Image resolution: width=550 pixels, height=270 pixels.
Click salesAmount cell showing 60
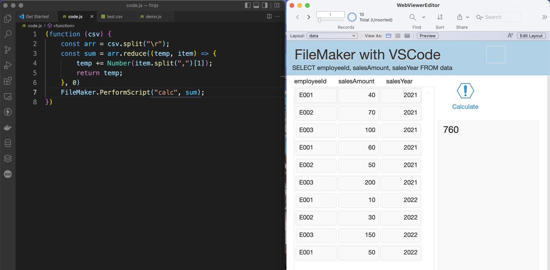[x=358, y=148]
